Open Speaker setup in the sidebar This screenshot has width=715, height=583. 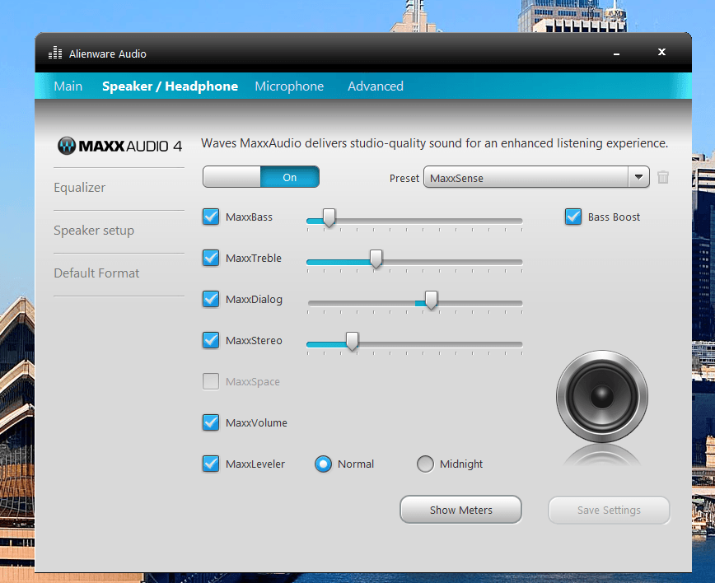[94, 231]
